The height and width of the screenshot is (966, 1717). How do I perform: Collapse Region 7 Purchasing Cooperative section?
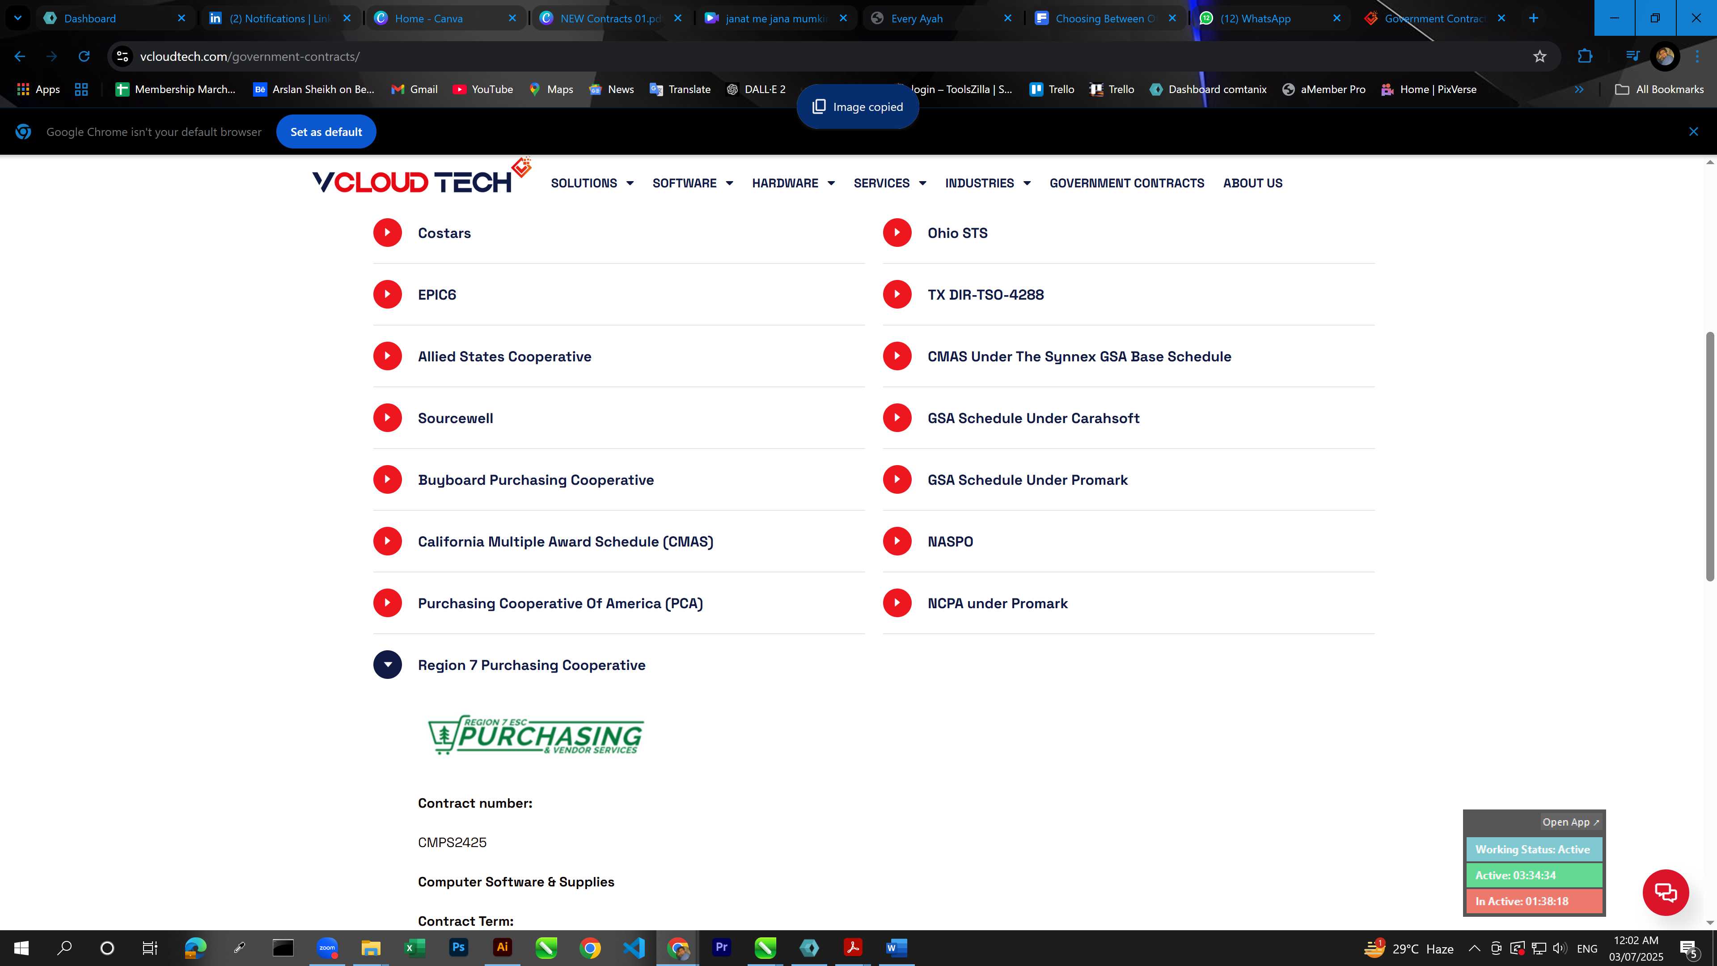(x=387, y=665)
